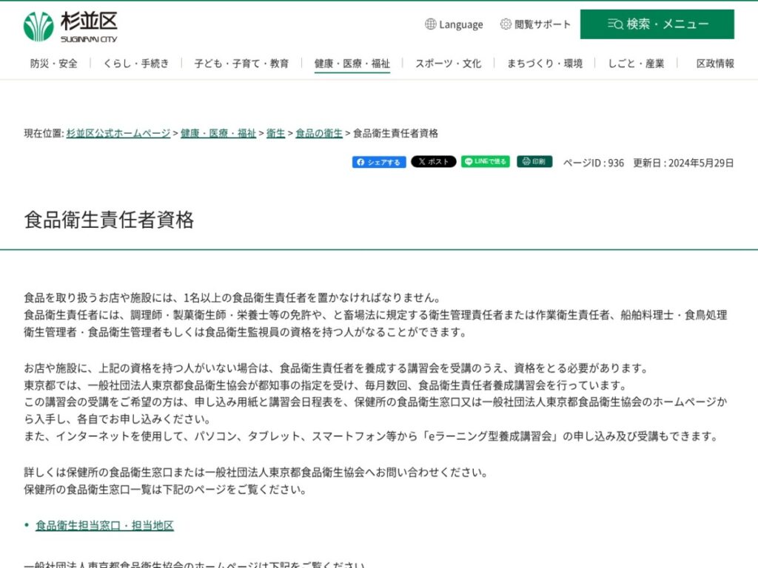Share page with Facebook シェアする button
758x568 pixels.
[379, 162]
